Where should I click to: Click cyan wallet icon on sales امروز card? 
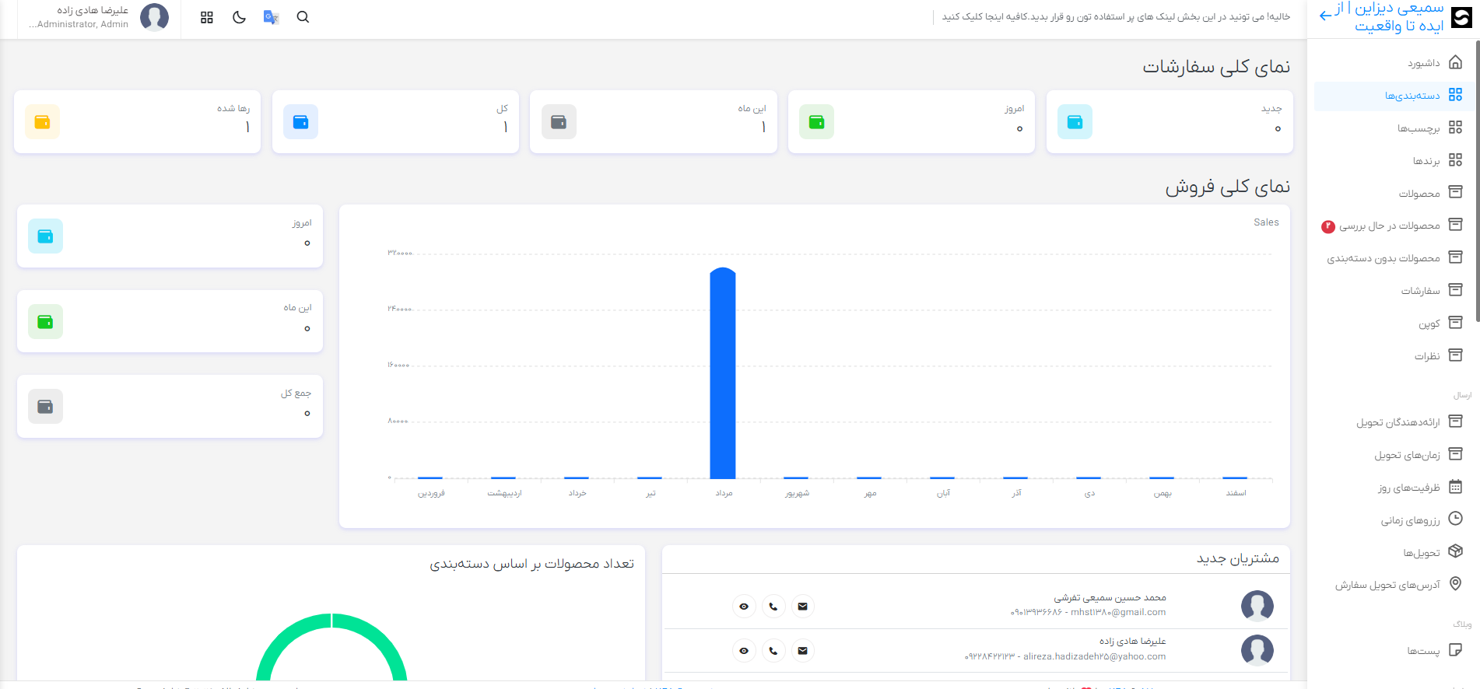click(45, 236)
